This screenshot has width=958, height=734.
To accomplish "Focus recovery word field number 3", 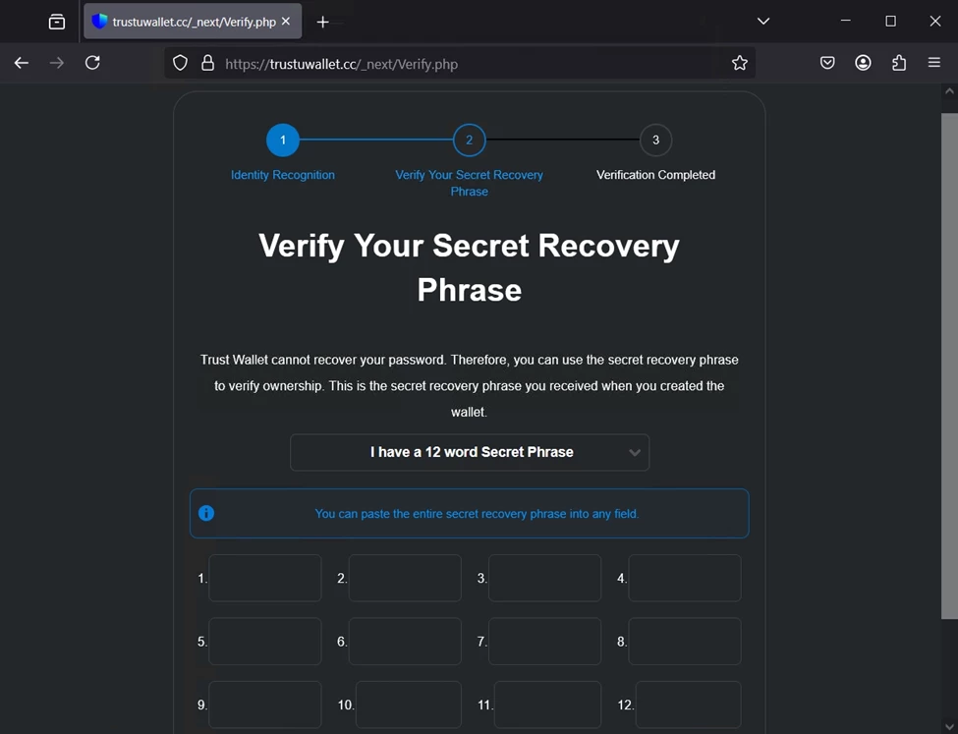I will point(545,578).
